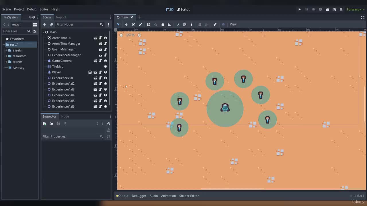This screenshot has height=206, width=367.
Task: Open the View menu in viewport toolbar
Action: (x=233, y=24)
